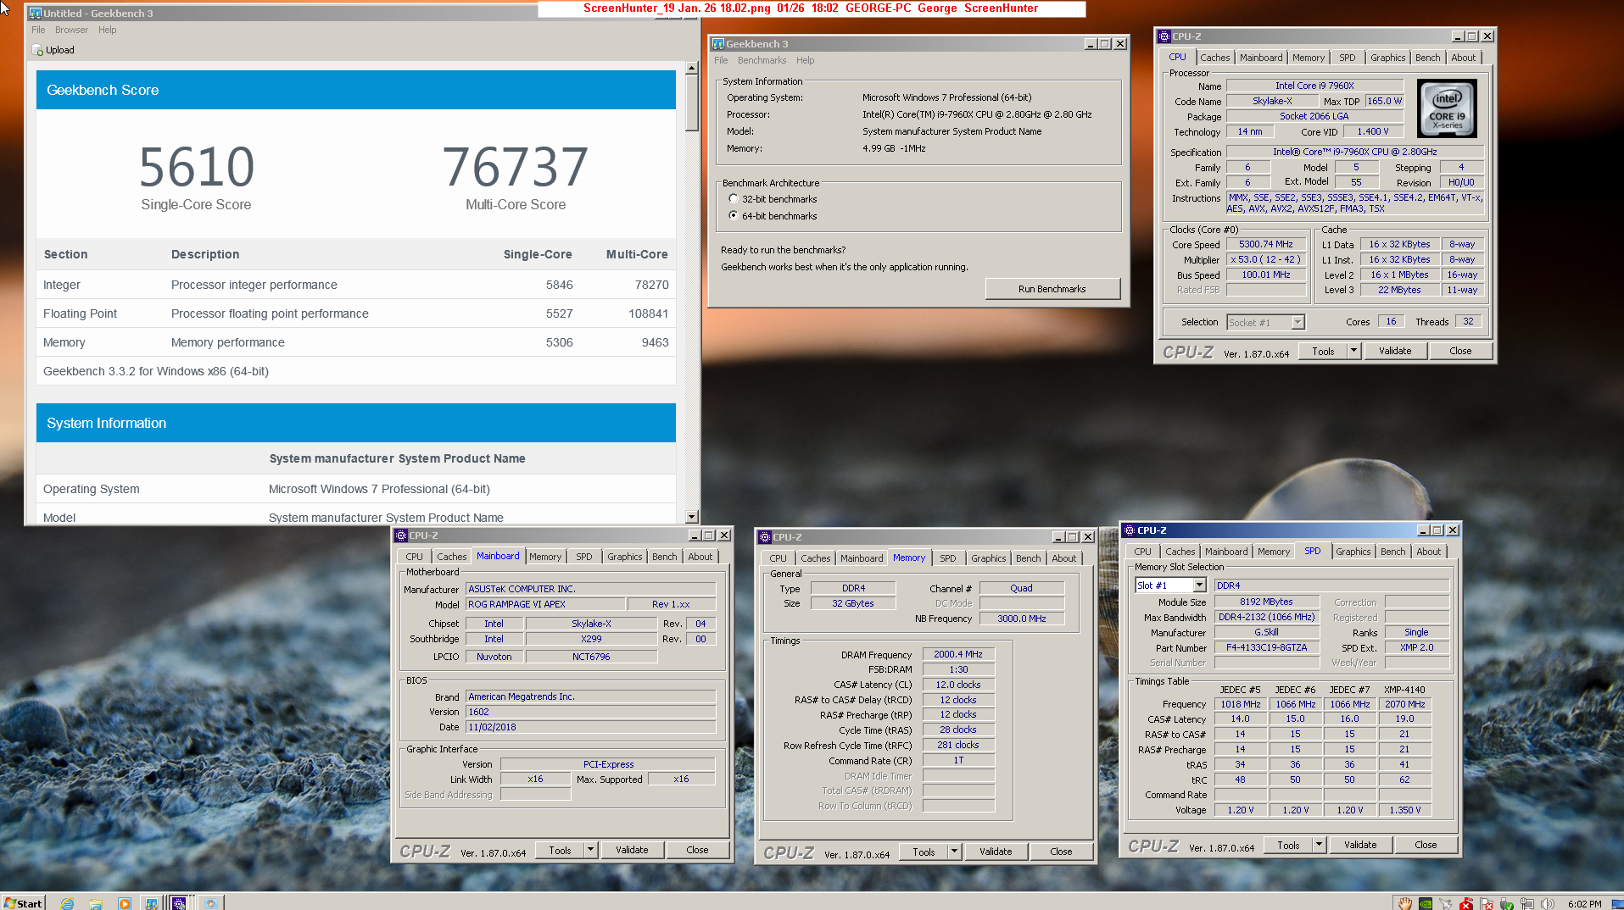Minimize the Geekbench 3 dialog window

1090,44
